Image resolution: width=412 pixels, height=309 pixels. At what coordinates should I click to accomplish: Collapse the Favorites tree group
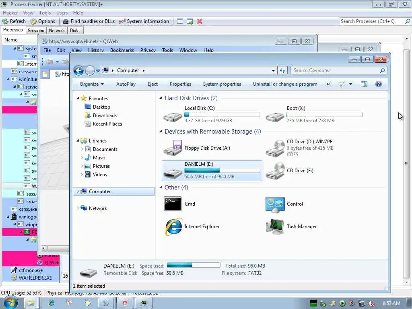78,98
